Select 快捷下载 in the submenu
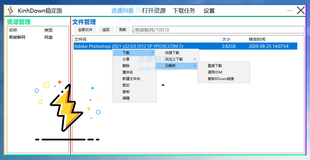This screenshot has width=310, height=160. 177,53
